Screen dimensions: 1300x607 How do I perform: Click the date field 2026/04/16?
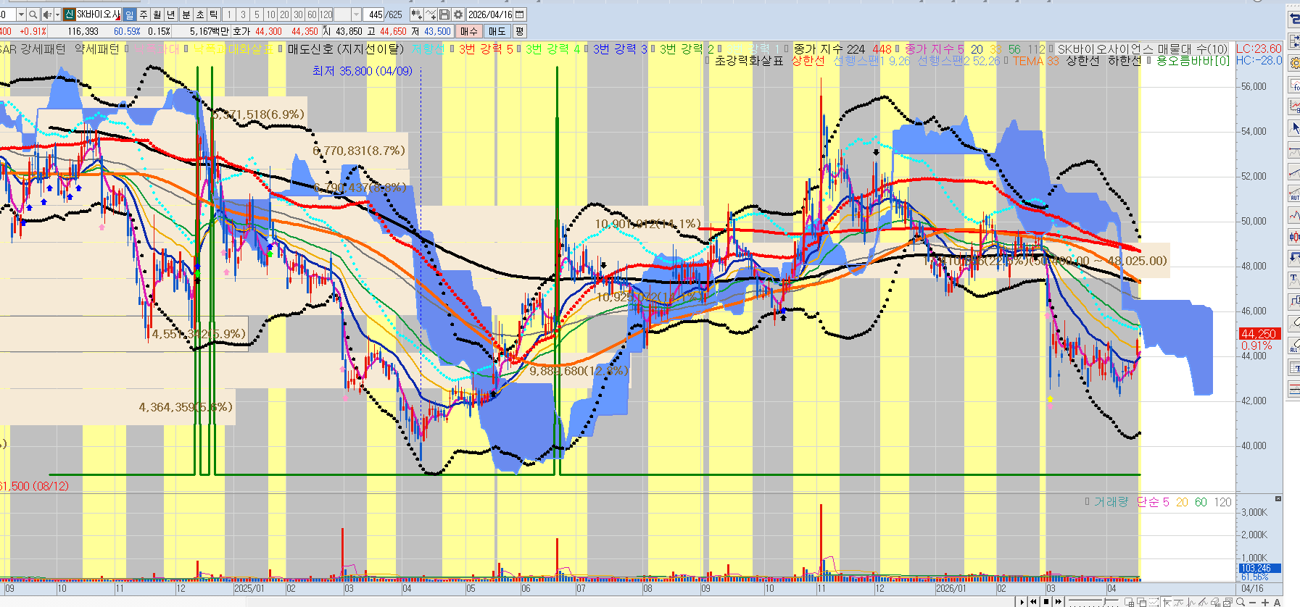[490, 14]
